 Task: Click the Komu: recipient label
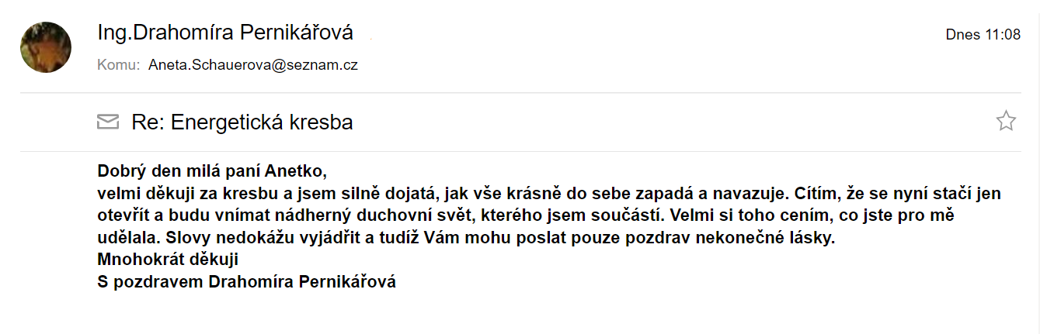point(119,65)
